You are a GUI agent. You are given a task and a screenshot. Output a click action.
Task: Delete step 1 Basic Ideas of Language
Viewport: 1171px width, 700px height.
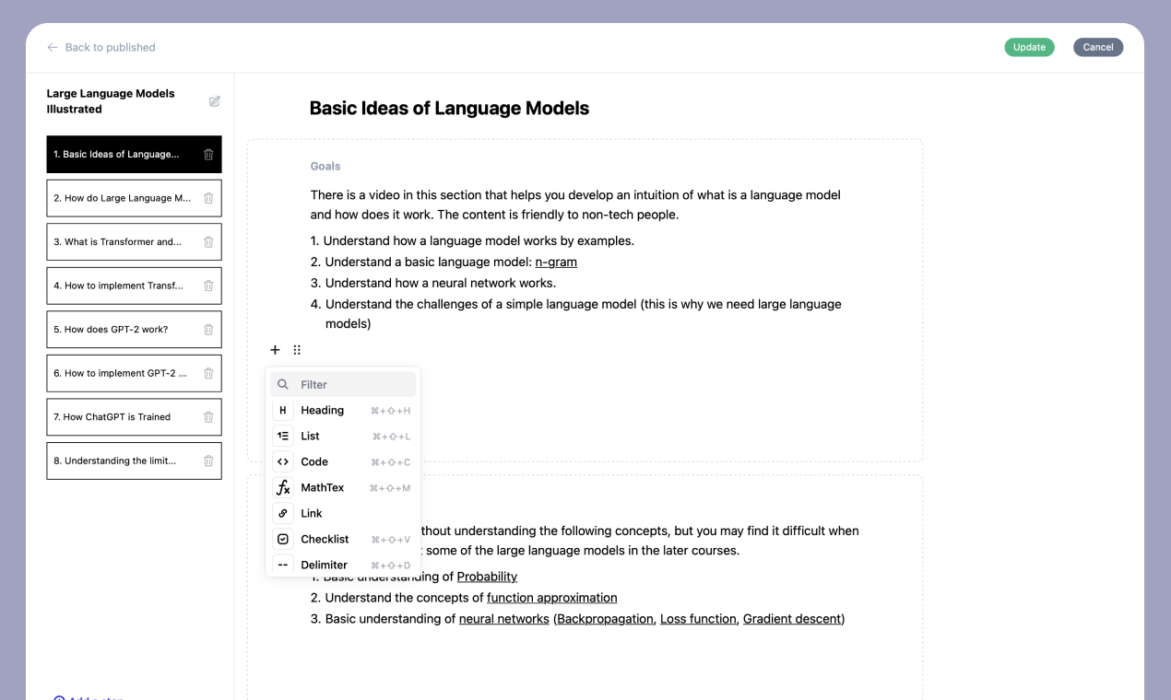(x=208, y=155)
